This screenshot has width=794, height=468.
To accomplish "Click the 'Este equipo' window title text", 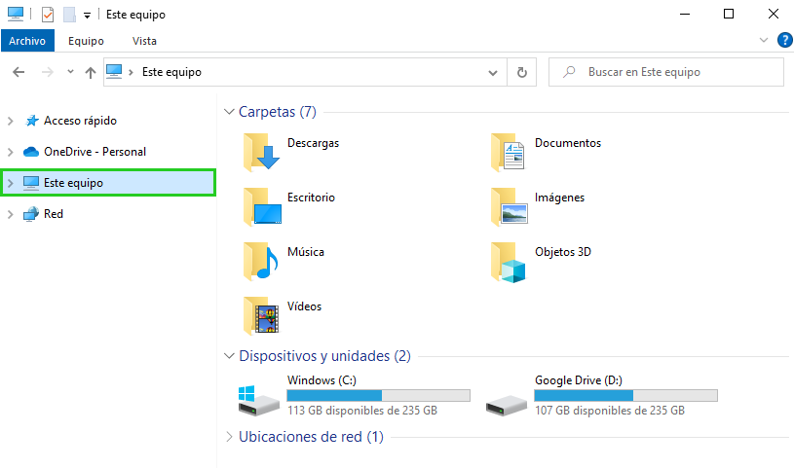I will pyautogui.click(x=135, y=15).
